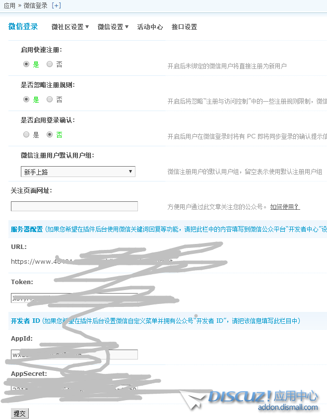
Task: Choose 是 for 是否忽略注册规则
Action: point(27,99)
